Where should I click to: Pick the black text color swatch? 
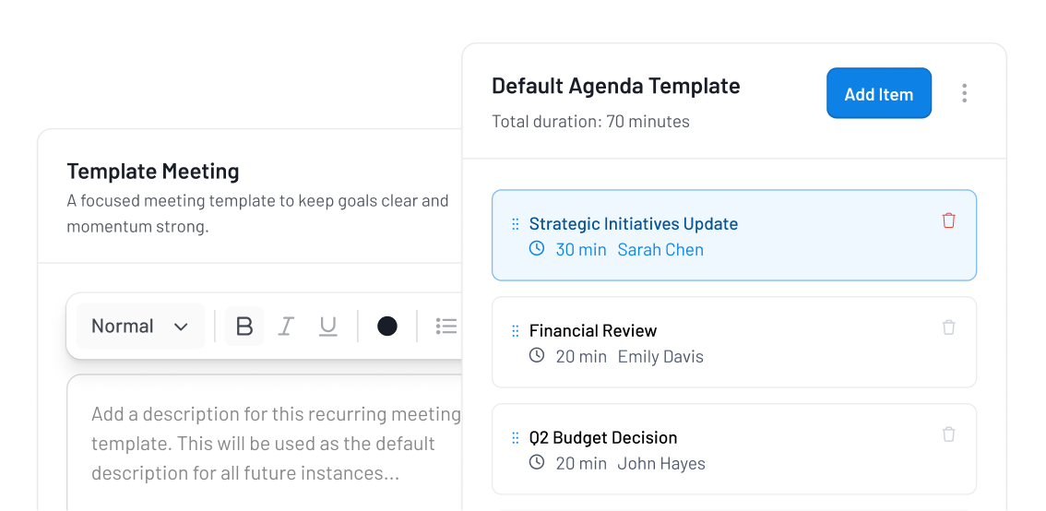(387, 327)
